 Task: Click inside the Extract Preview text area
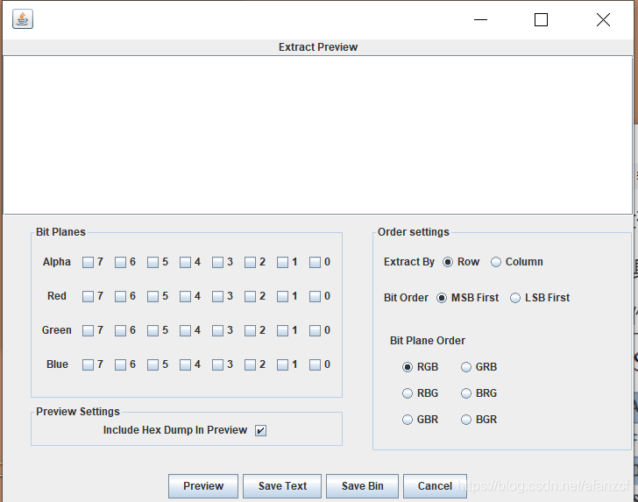318,135
